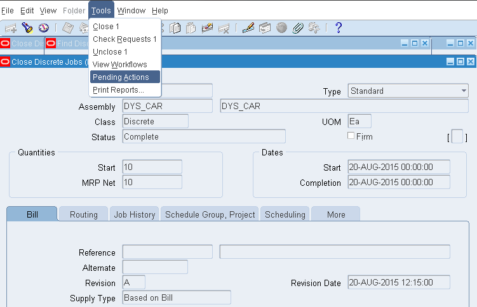Click Supply Type field Based on Bill
This screenshot has height=307, width=477.
pyautogui.click(x=177, y=297)
